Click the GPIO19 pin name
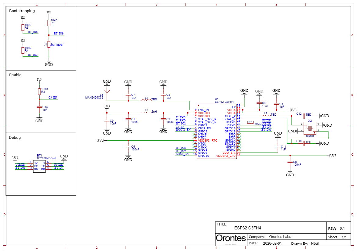357x252 pixels. pyautogui.click(x=230, y=128)
